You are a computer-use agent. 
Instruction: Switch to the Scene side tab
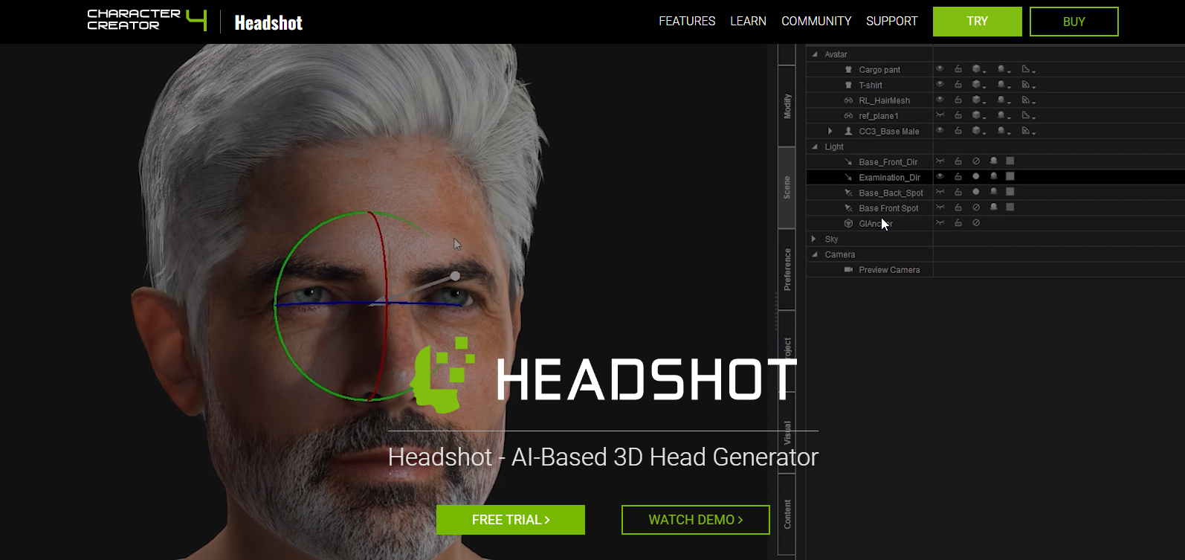[x=787, y=187]
